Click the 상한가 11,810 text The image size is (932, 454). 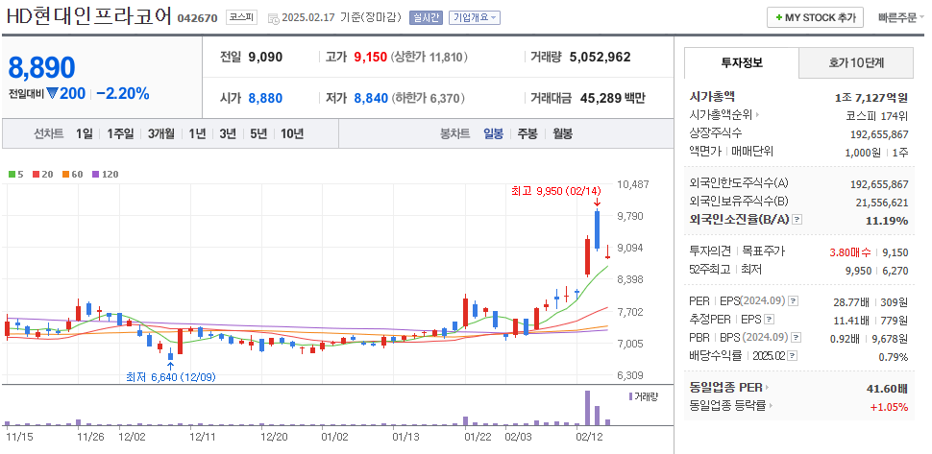[429, 57]
